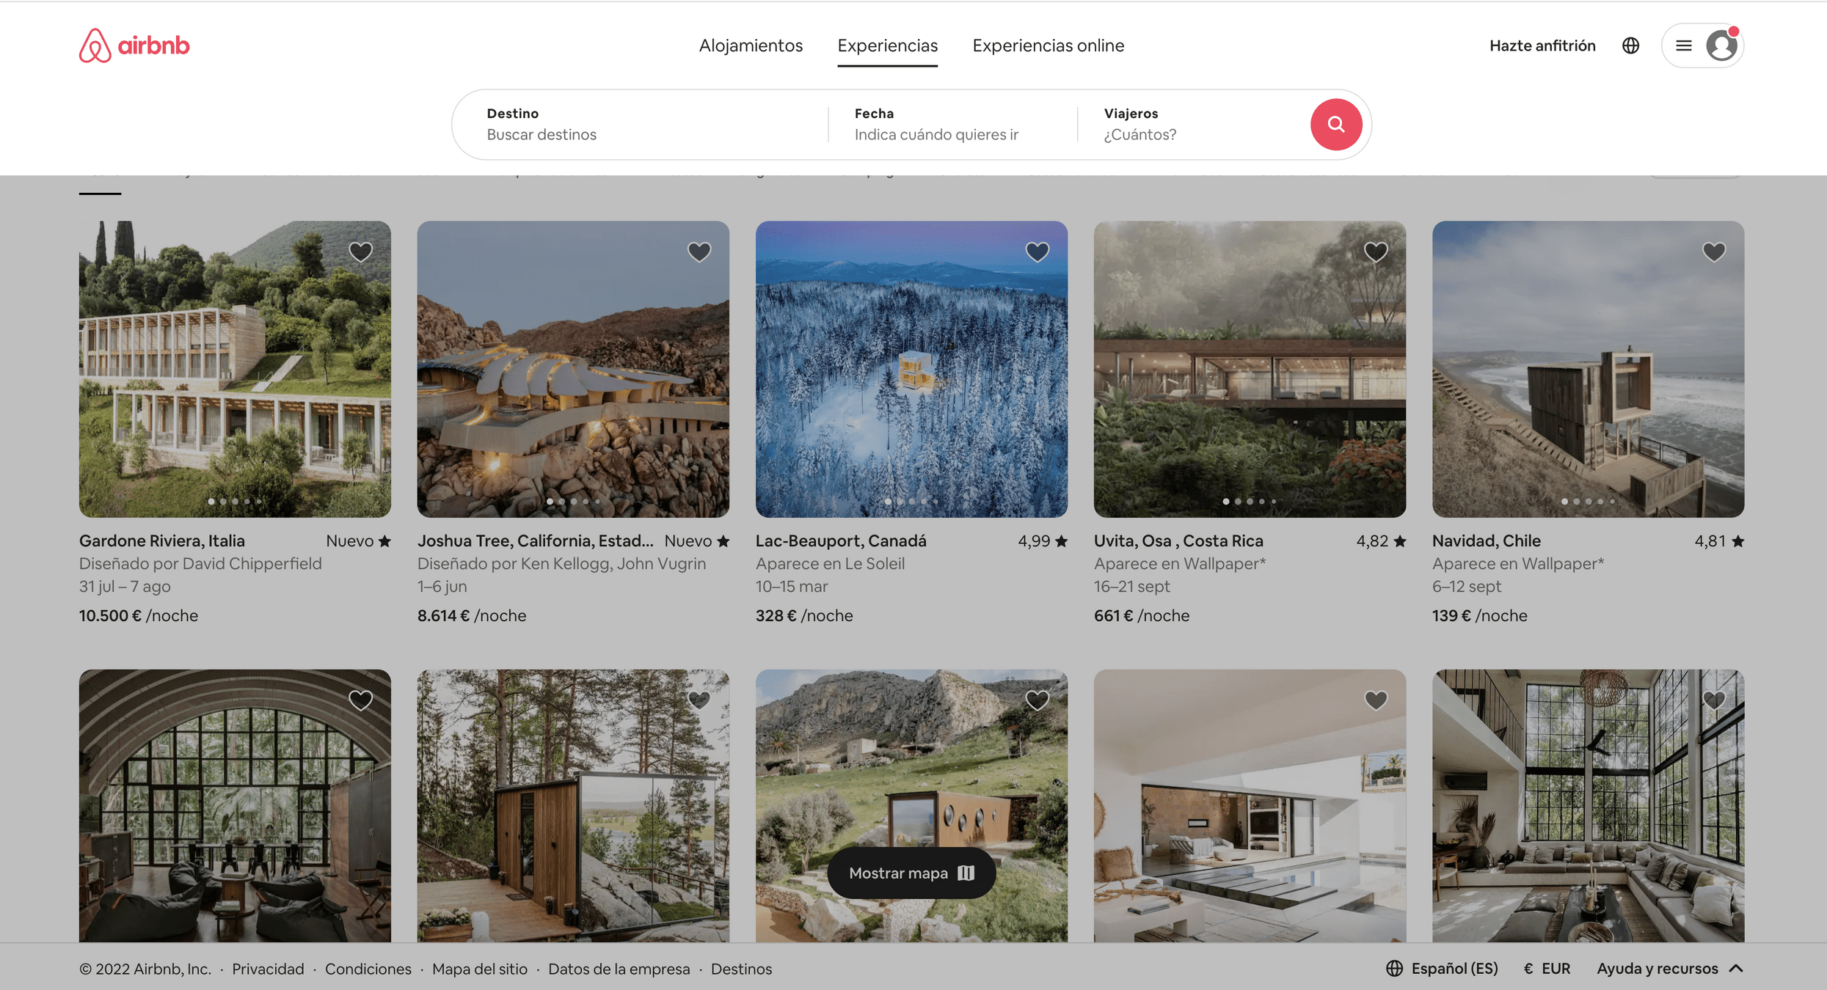
Task: Open the Privacidad footer link
Action: (x=268, y=969)
